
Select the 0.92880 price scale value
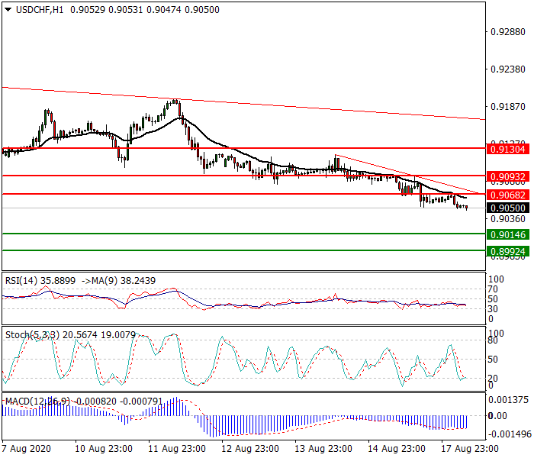coord(508,32)
